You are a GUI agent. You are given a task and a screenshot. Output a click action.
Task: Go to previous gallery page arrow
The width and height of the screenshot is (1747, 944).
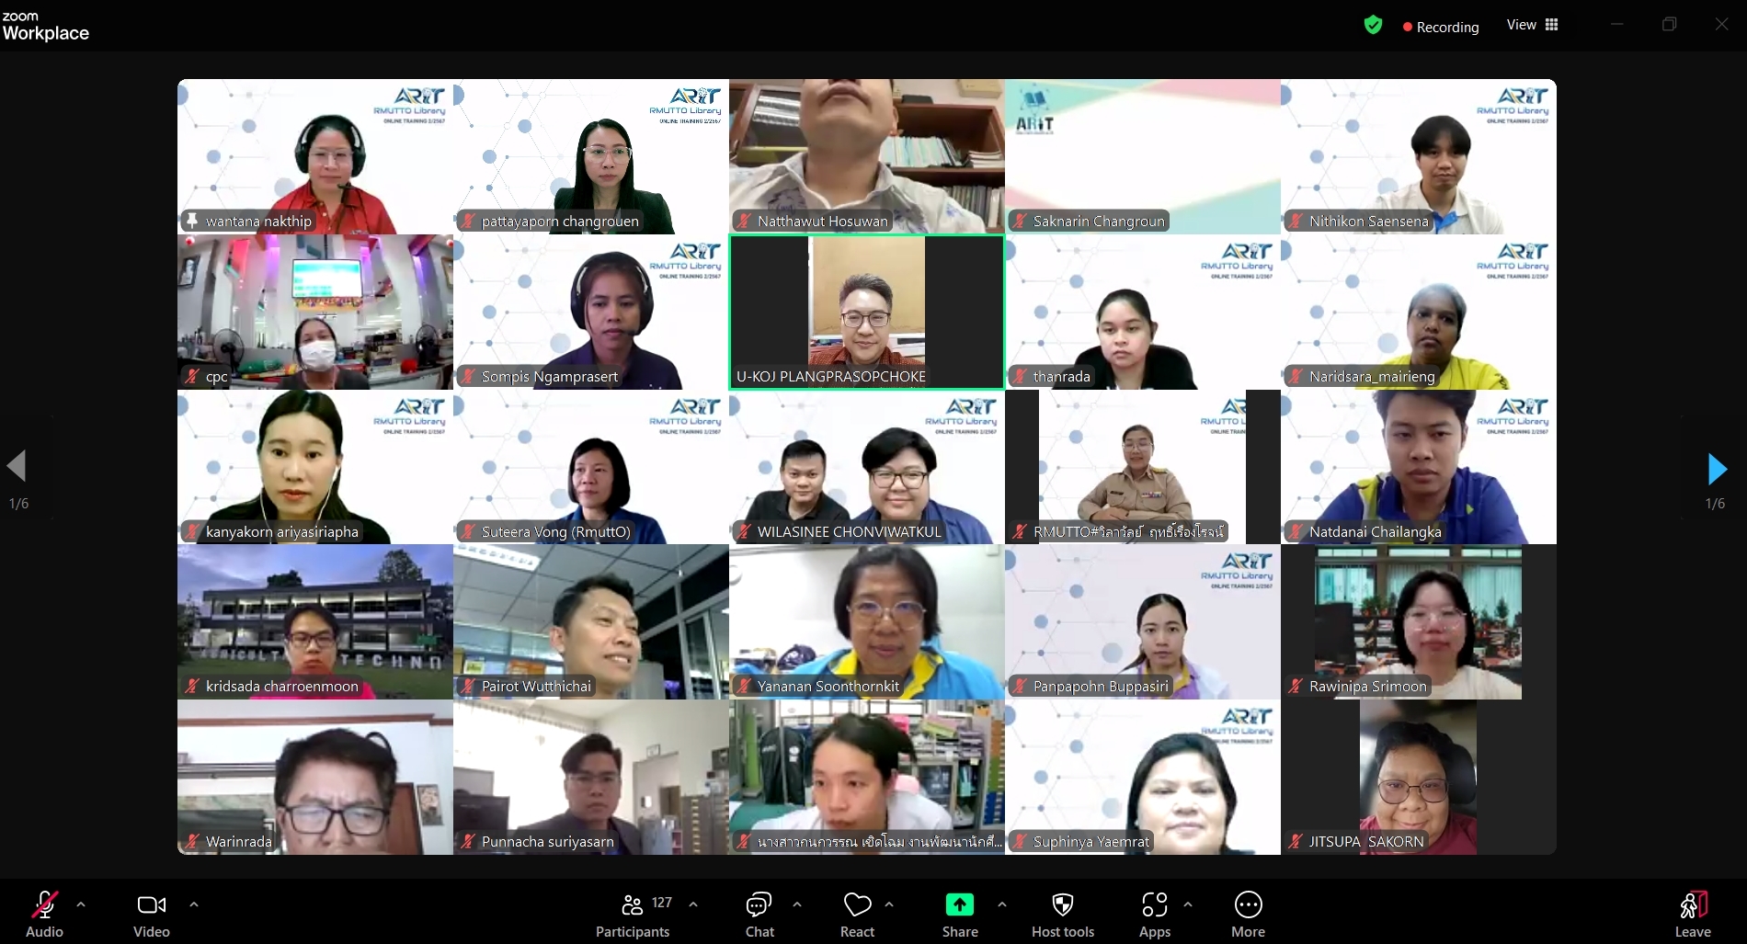click(x=17, y=466)
